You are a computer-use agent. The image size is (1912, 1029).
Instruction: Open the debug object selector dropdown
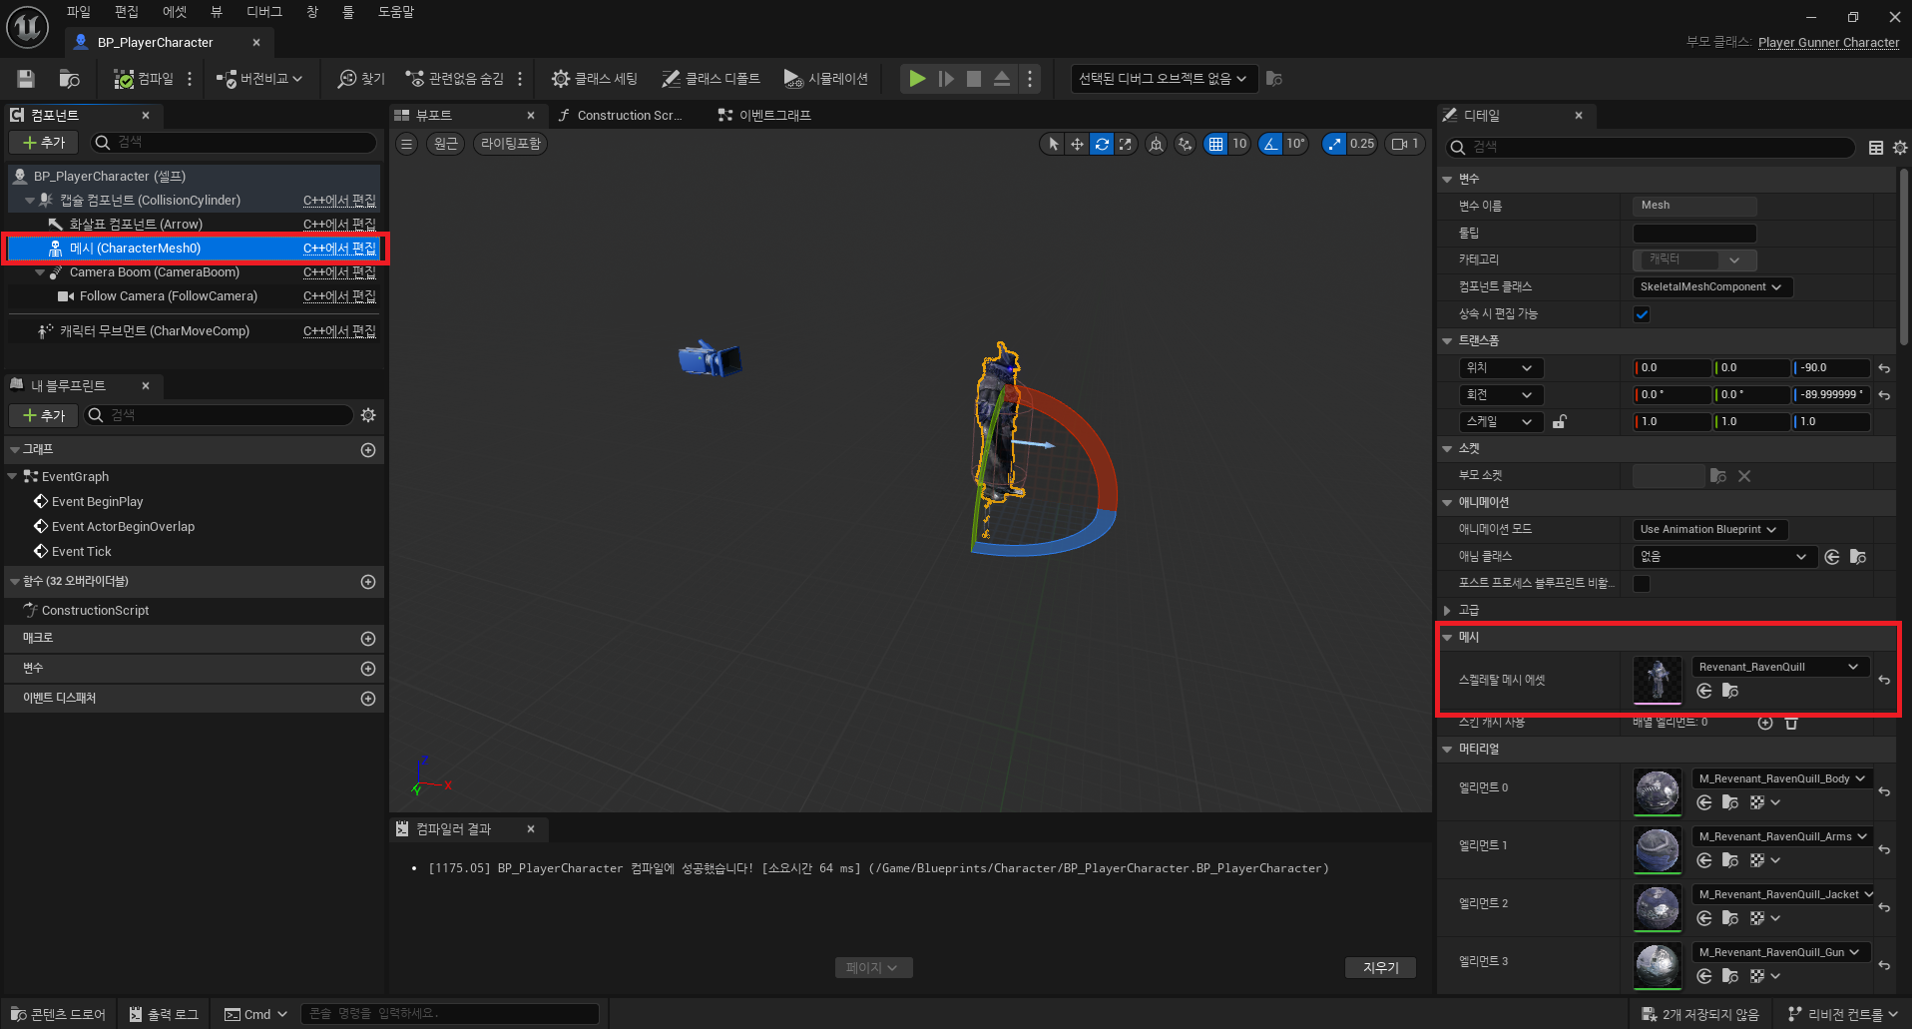click(1163, 79)
